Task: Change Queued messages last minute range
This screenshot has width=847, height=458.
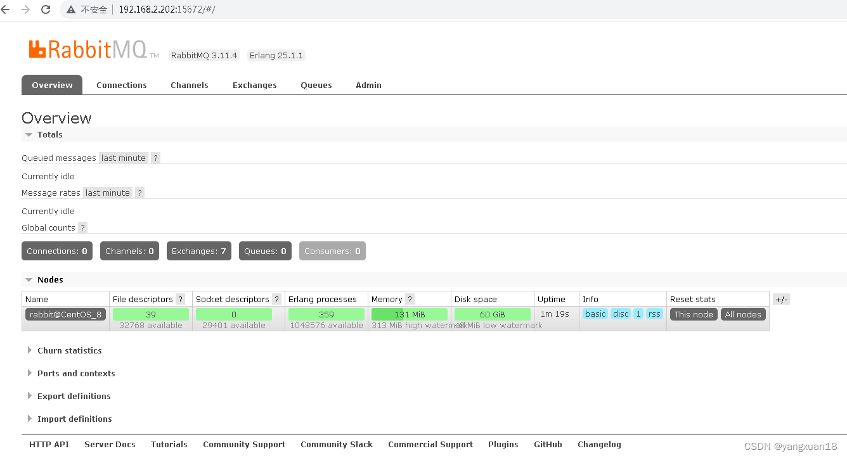Action: click(x=124, y=158)
